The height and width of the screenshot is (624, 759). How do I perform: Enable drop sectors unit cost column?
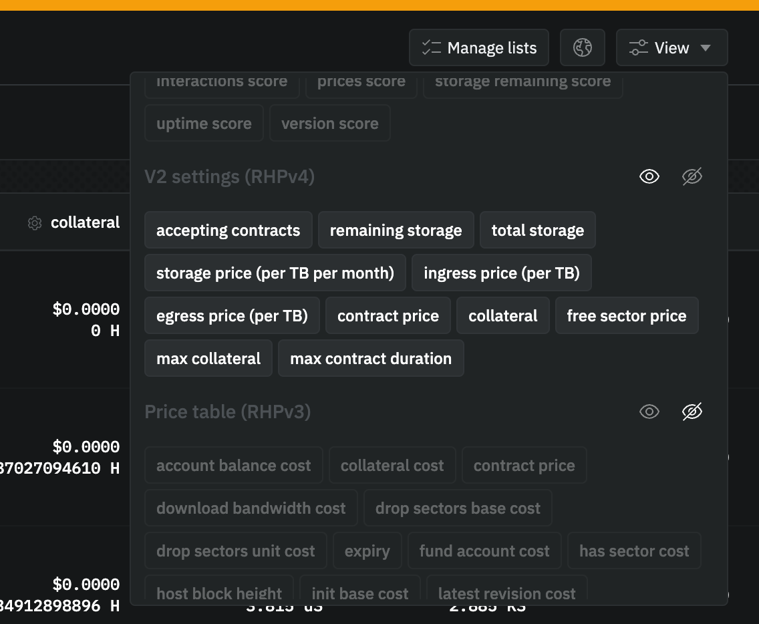[235, 551]
